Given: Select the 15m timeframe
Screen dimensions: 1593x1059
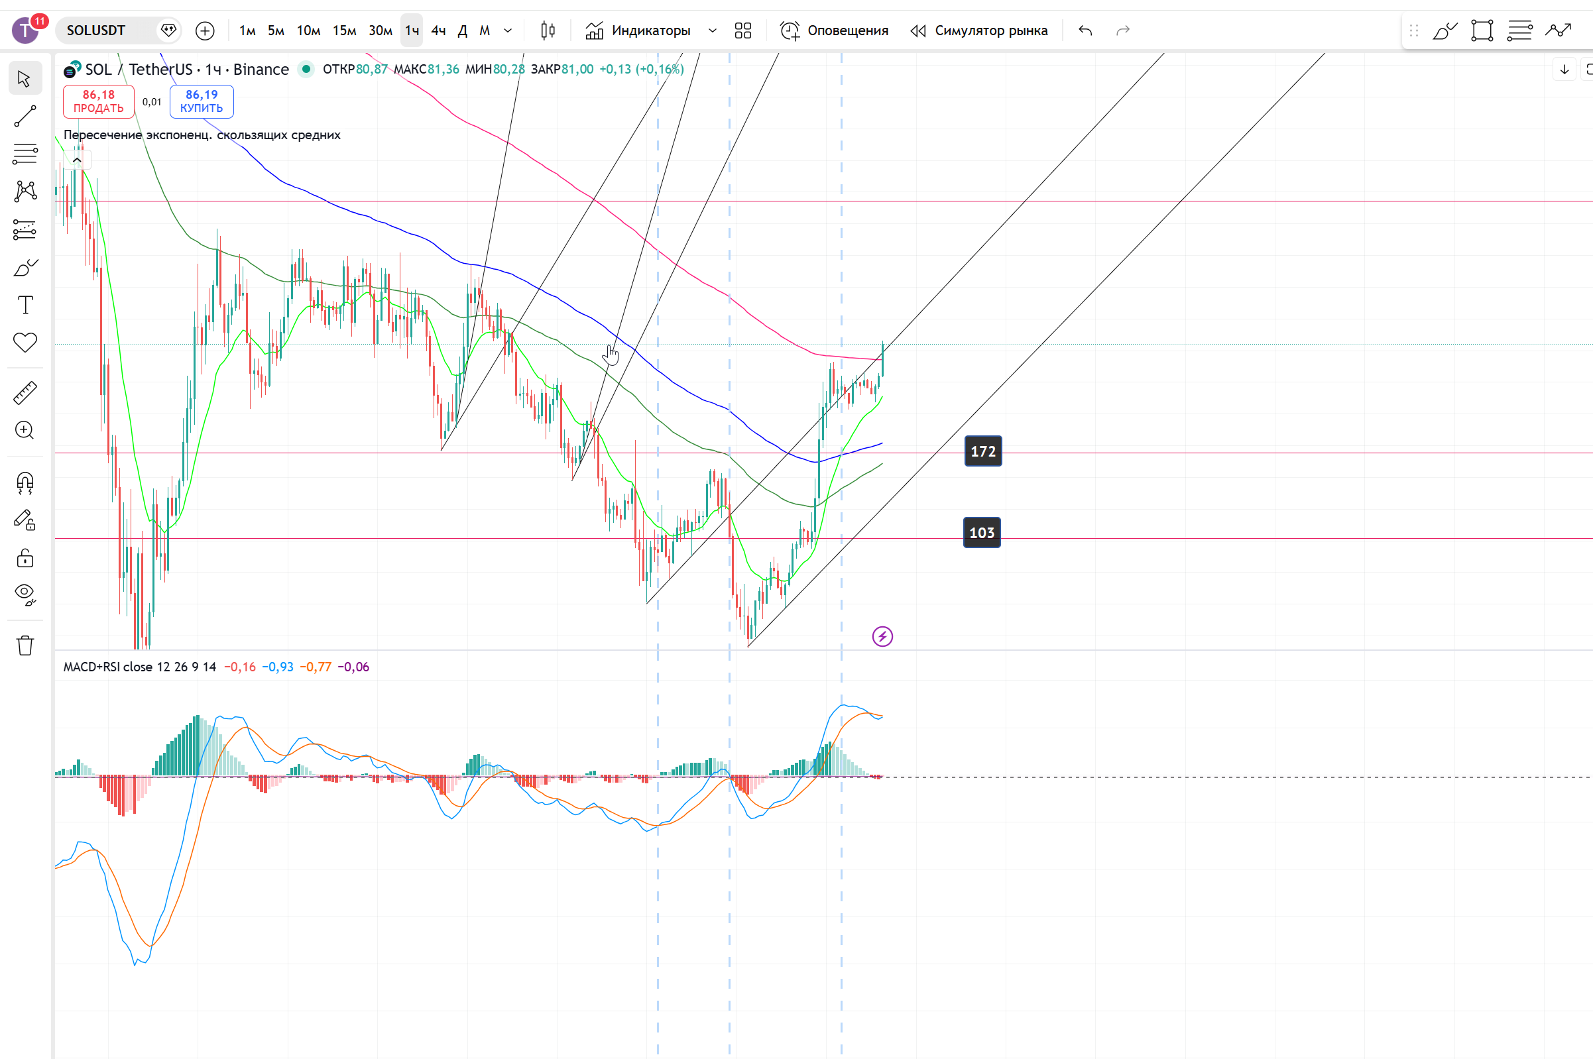Looking at the screenshot, I should pos(344,30).
